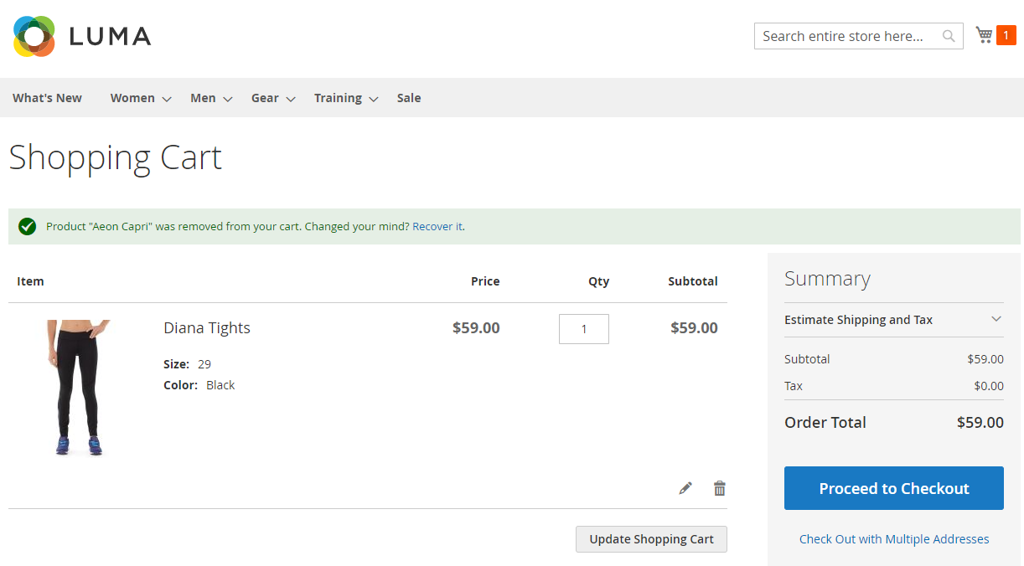This screenshot has width=1024, height=566.
Task: Click the green success checkmark icon
Action: (x=27, y=226)
